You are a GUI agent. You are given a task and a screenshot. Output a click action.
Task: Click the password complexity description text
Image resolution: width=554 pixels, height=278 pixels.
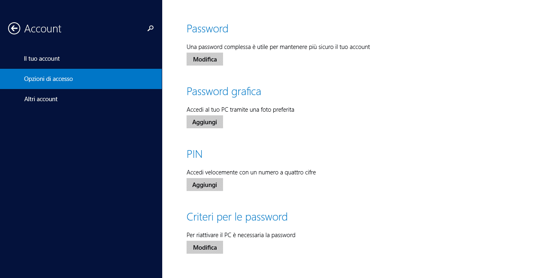pyautogui.click(x=278, y=47)
